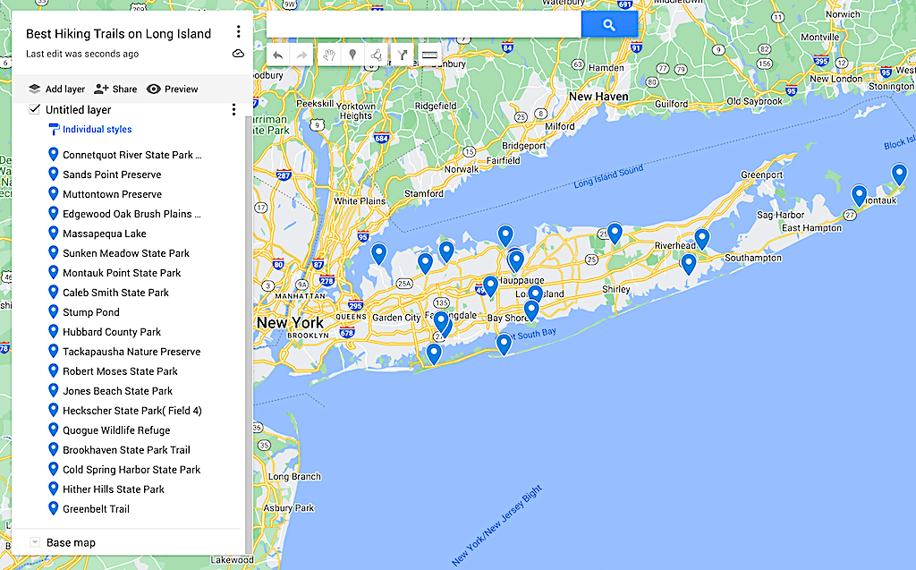Click the pin icon beside Hubbard County Park
The height and width of the screenshot is (570, 916).
coord(53,331)
